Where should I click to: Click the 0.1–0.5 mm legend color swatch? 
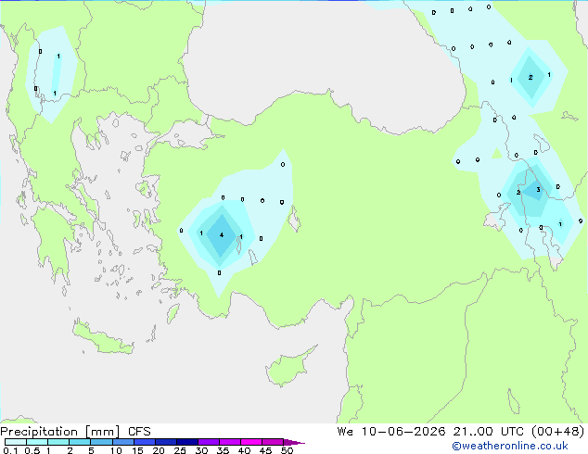pyautogui.click(x=16, y=442)
